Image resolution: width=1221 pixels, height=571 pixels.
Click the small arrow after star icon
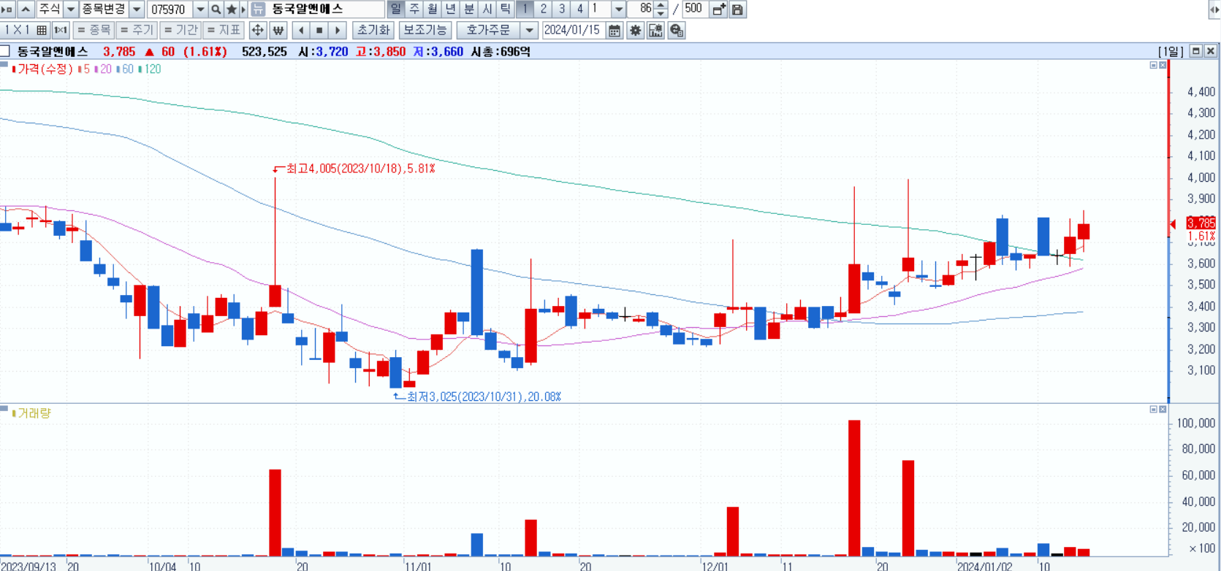coord(244,9)
